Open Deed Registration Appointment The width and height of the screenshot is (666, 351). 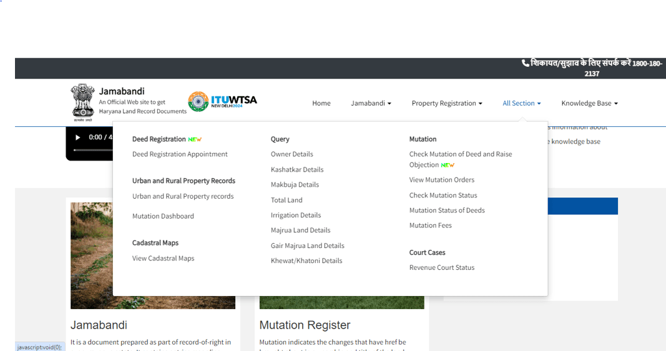coord(180,154)
